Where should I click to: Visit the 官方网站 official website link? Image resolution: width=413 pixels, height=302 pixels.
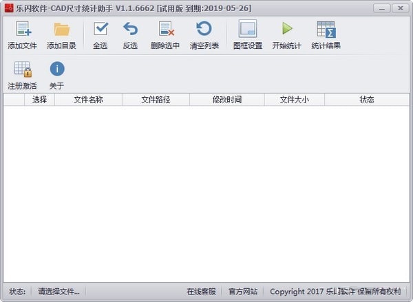click(x=243, y=292)
